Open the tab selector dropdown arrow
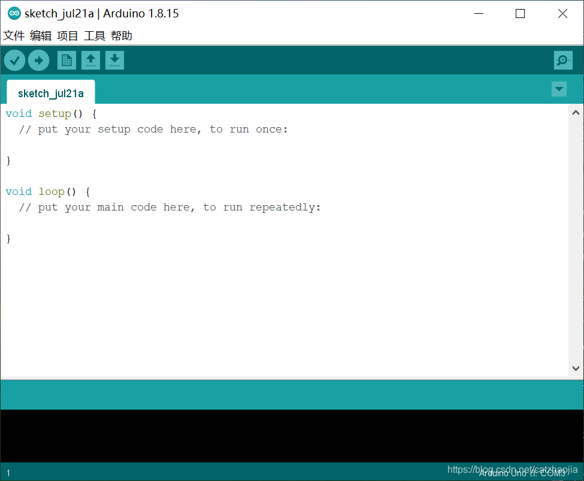The image size is (584, 481). click(559, 89)
